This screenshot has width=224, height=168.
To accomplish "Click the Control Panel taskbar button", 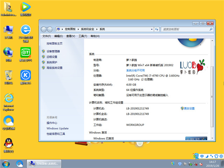I will [44, 164].
